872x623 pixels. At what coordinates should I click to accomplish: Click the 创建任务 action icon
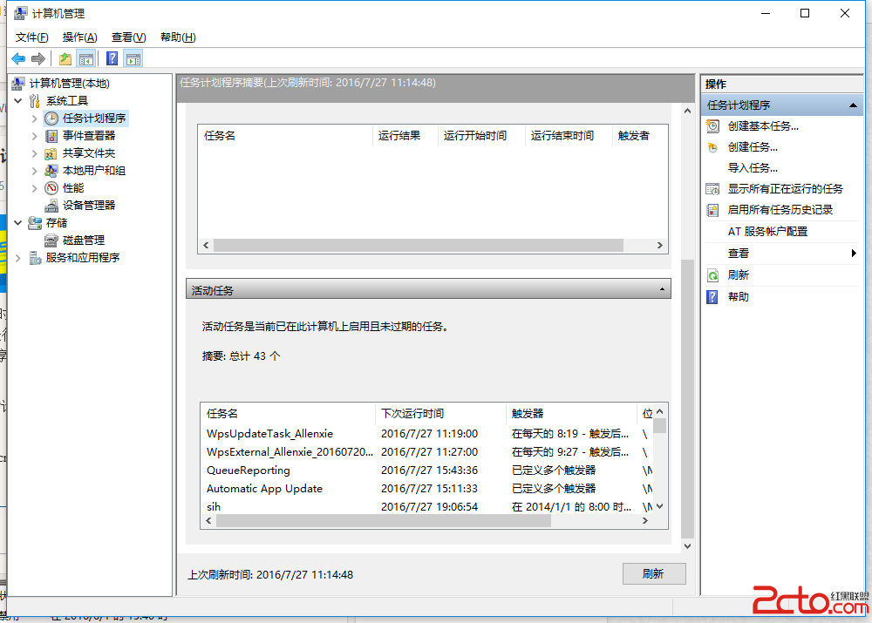coord(712,146)
